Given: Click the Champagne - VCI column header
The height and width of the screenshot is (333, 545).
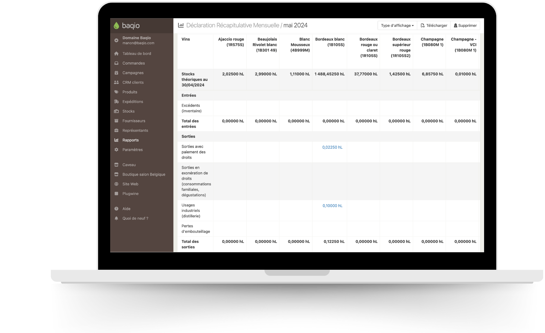Looking at the screenshot, I should pos(464,45).
